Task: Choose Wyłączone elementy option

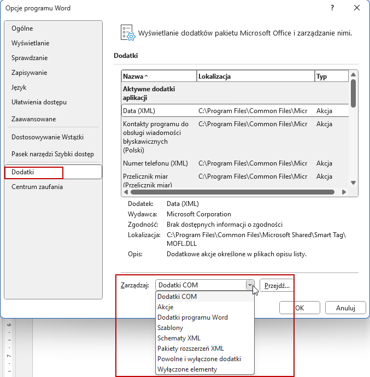Action: click(205, 369)
